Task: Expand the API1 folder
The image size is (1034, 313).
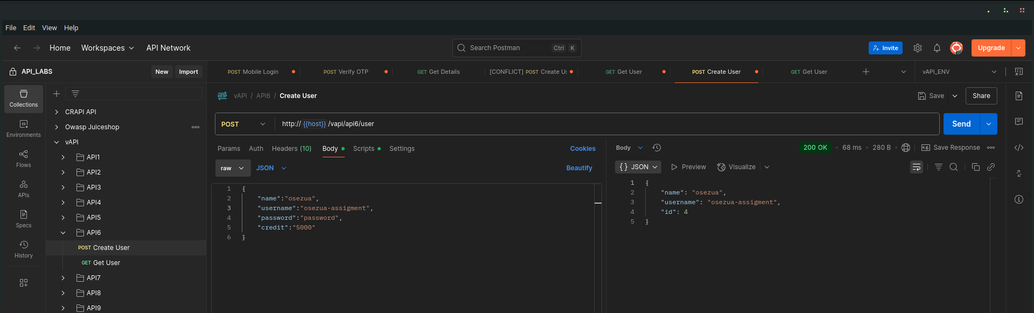Action: click(x=63, y=157)
